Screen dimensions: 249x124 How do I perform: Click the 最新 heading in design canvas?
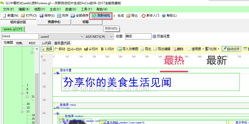click(x=217, y=61)
